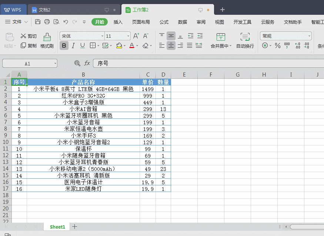Click the Save icon in quick toolbar
324x236 pixels.
(38, 22)
